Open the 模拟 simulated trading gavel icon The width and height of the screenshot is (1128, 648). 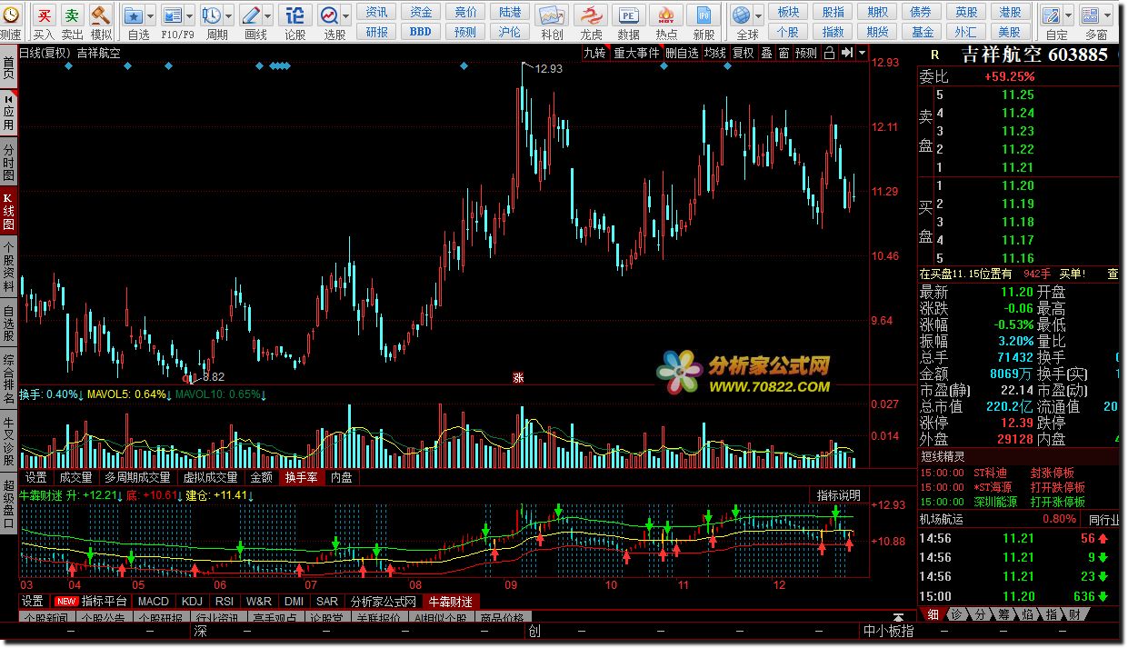tap(100, 15)
